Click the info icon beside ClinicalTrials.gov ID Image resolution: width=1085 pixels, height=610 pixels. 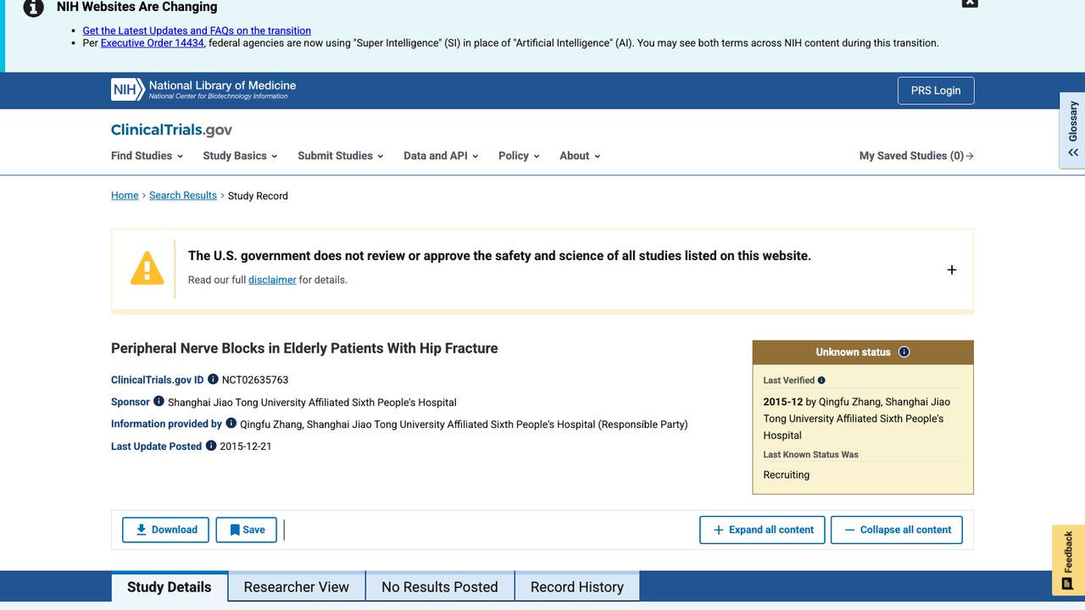pyautogui.click(x=213, y=380)
